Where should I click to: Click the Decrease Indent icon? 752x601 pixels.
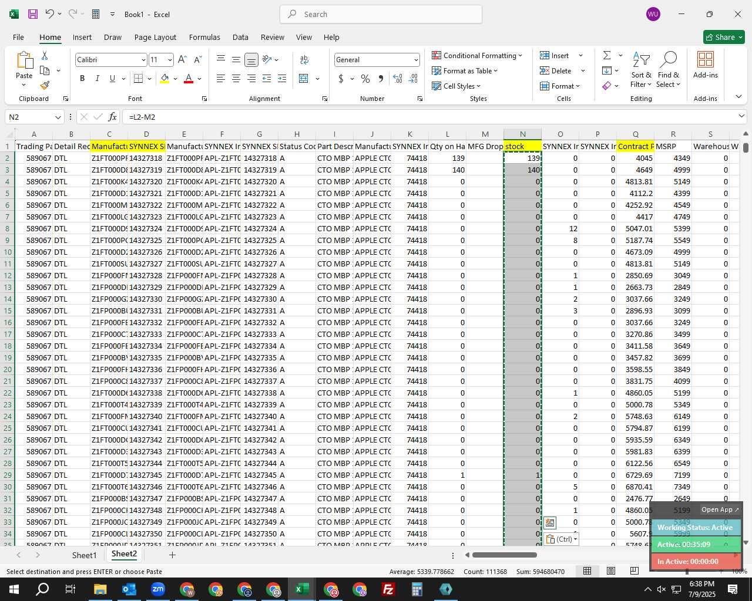(267, 79)
